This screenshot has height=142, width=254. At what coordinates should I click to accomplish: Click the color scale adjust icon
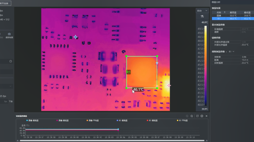pyautogui.click(x=202, y=16)
